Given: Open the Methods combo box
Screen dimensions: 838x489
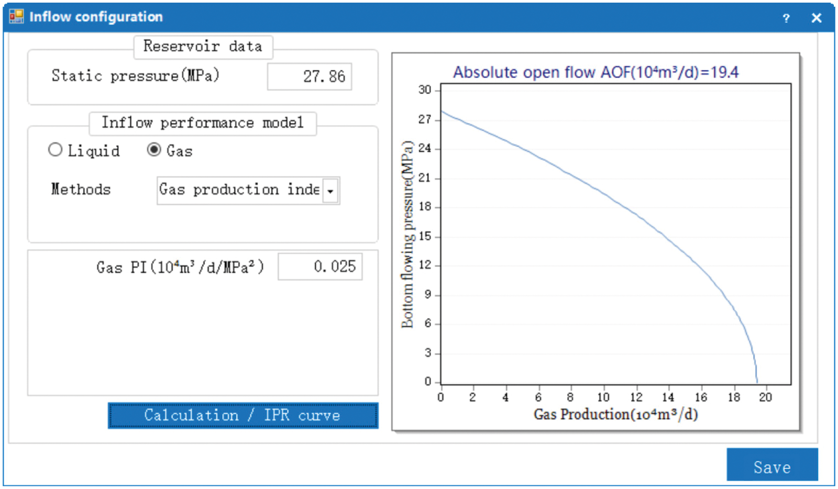Looking at the screenshot, I should (x=330, y=191).
